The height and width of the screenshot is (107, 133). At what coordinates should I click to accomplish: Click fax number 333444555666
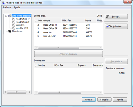[x=70, y=25]
